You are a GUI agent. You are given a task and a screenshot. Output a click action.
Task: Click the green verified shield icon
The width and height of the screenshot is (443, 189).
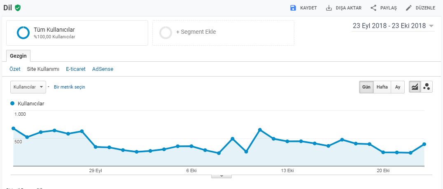pyautogui.click(x=18, y=8)
